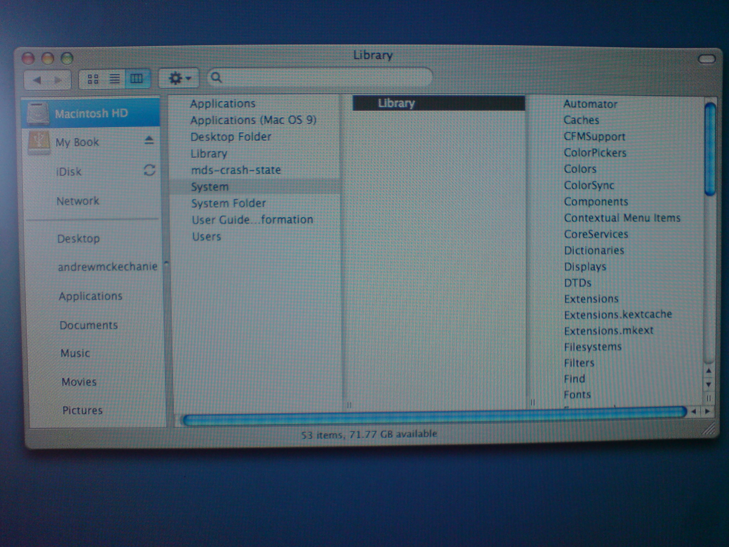Viewport: 729px width, 547px height.
Task: Click the horizontal scroll right arrow
Action: (x=708, y=412)
